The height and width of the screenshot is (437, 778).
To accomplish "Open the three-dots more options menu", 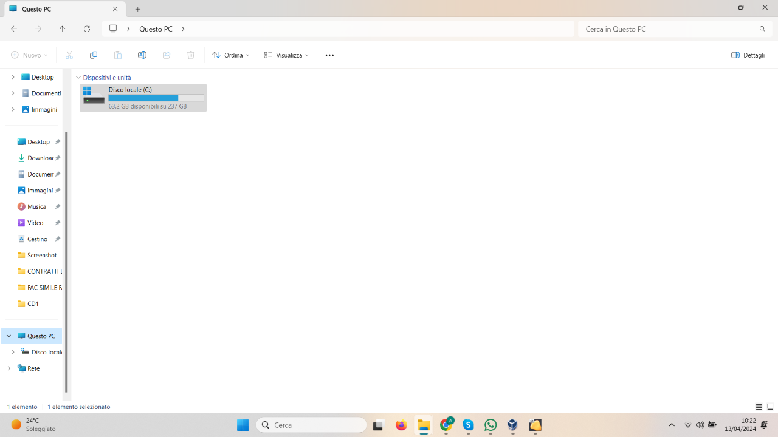I will coord(329,55).
